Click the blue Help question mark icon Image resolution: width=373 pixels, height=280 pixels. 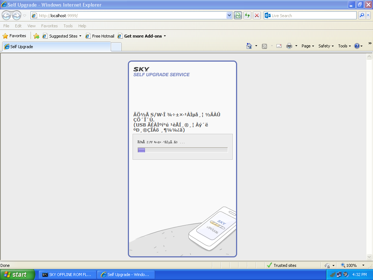[357, 46]
